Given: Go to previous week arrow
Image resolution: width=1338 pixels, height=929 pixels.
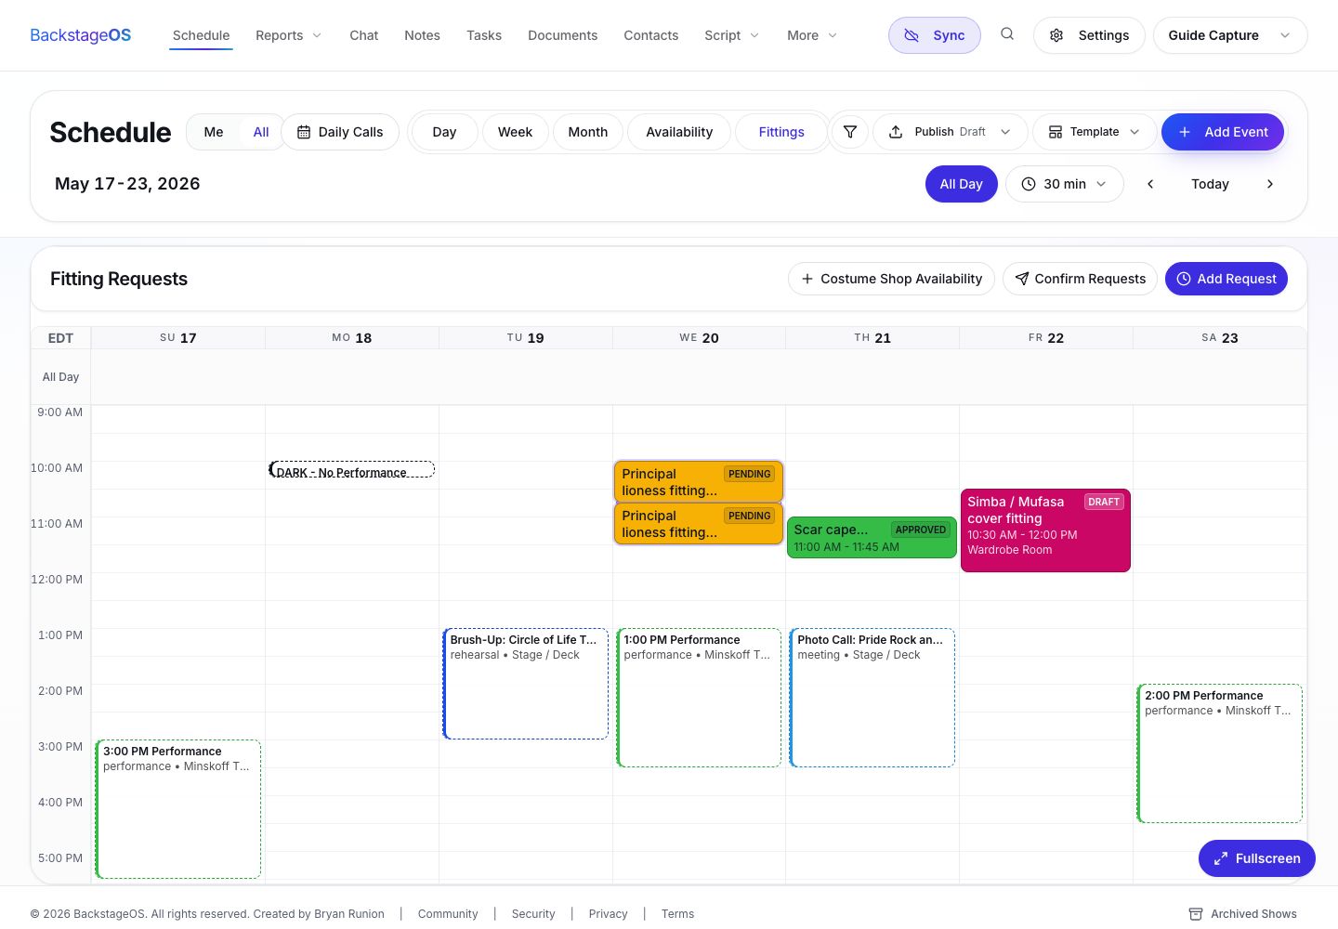Looking at the screenshot, I should (x=1150, y=184).
